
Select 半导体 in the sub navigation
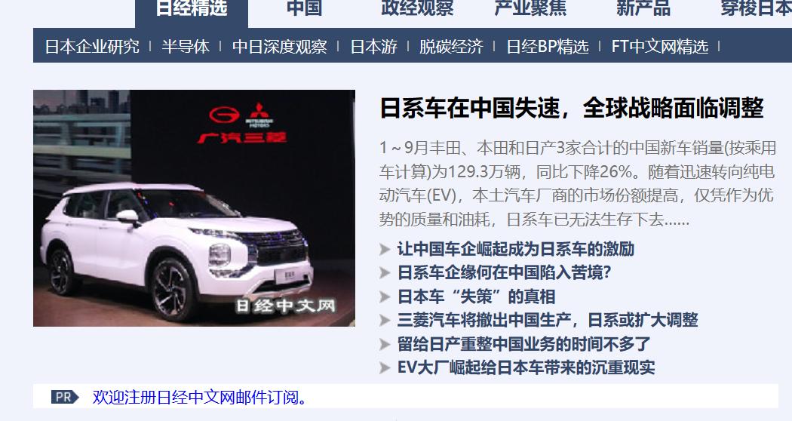tap(186, 47)
